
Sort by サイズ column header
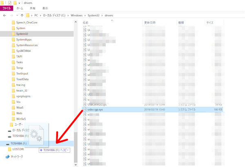[x=210, y=23]
